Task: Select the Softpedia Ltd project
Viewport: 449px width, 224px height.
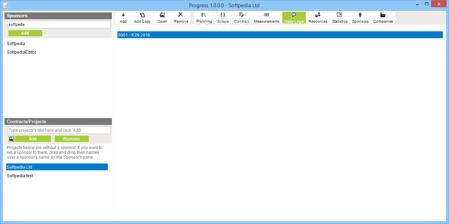Action: 57,167
